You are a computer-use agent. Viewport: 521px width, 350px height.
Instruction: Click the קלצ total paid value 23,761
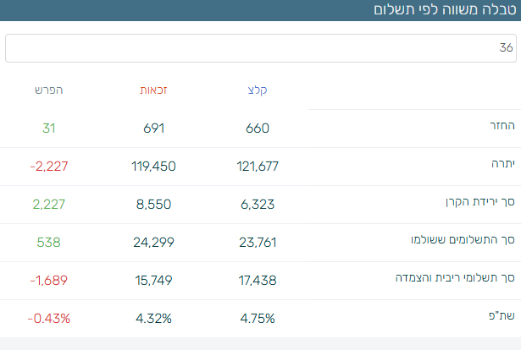258,243
